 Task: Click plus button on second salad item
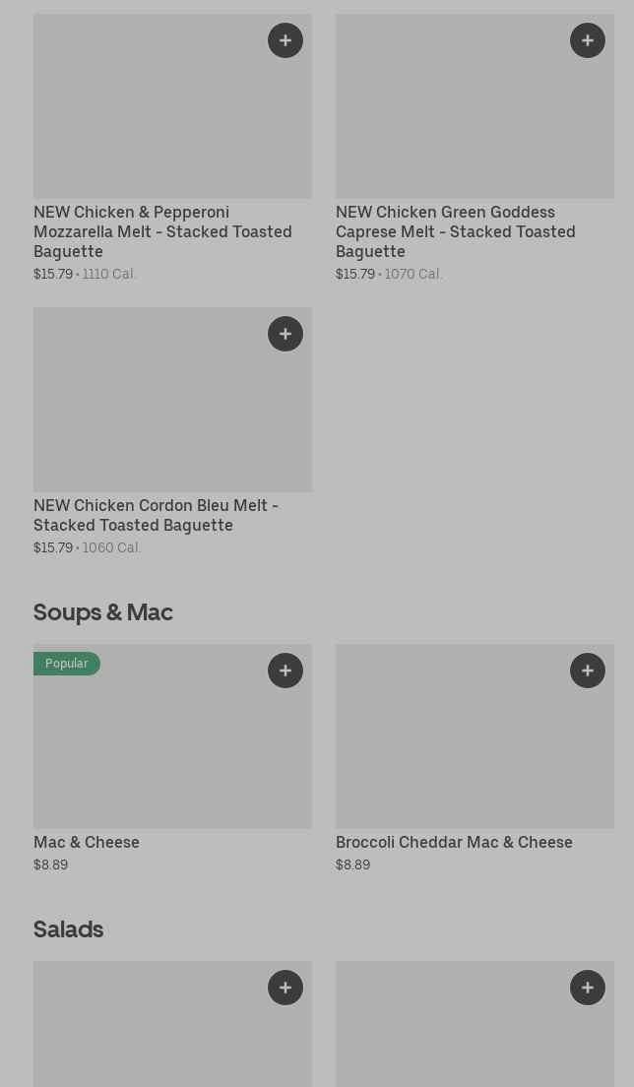click(588, 988)
